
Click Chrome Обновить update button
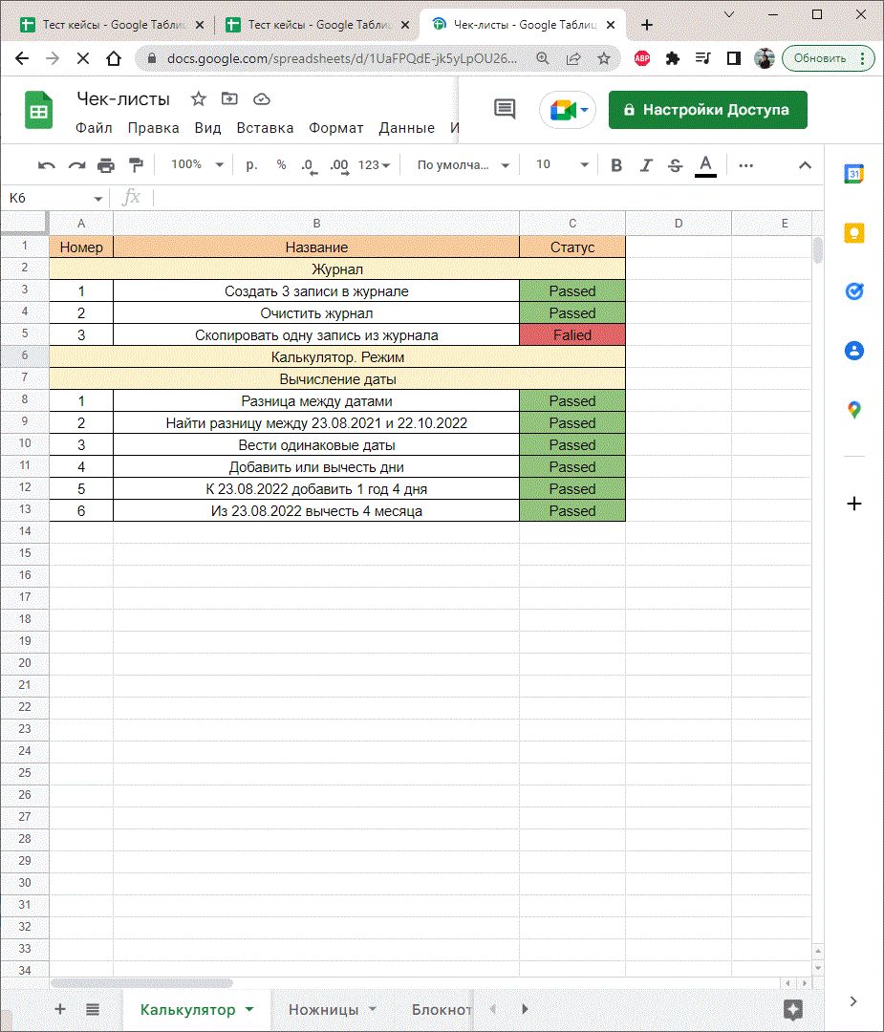click(x=828, y=58)
